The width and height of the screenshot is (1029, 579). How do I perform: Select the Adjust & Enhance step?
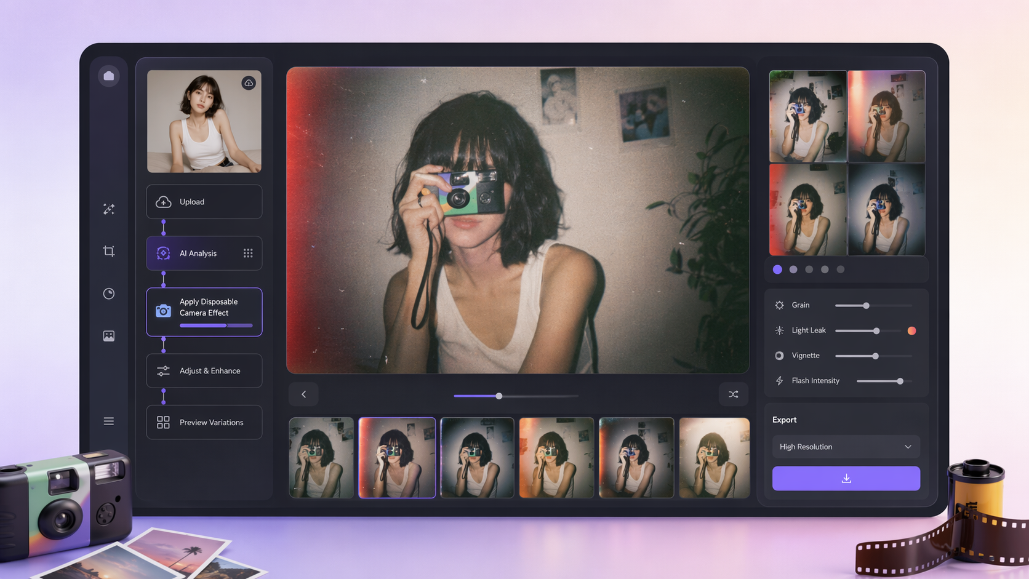click(x=204, y=371)
